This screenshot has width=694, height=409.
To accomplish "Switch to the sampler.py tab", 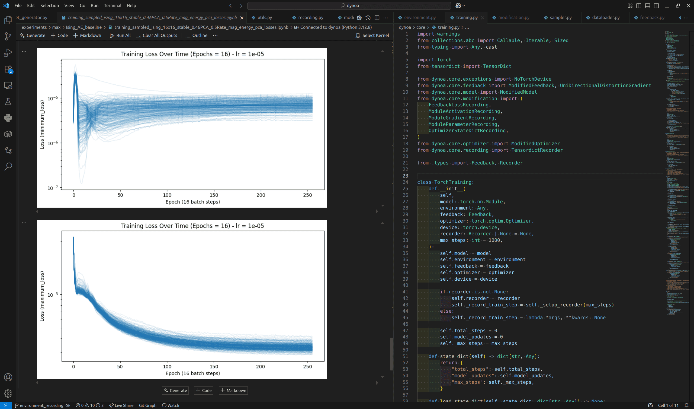I will click(x=560, y=17).
